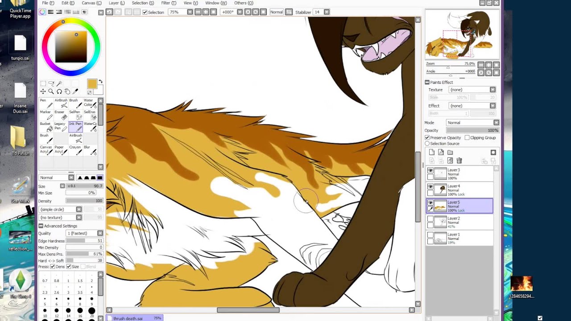Open the brush (no texture) dropdown
571x321 pixels.
(x=60, y=218)
